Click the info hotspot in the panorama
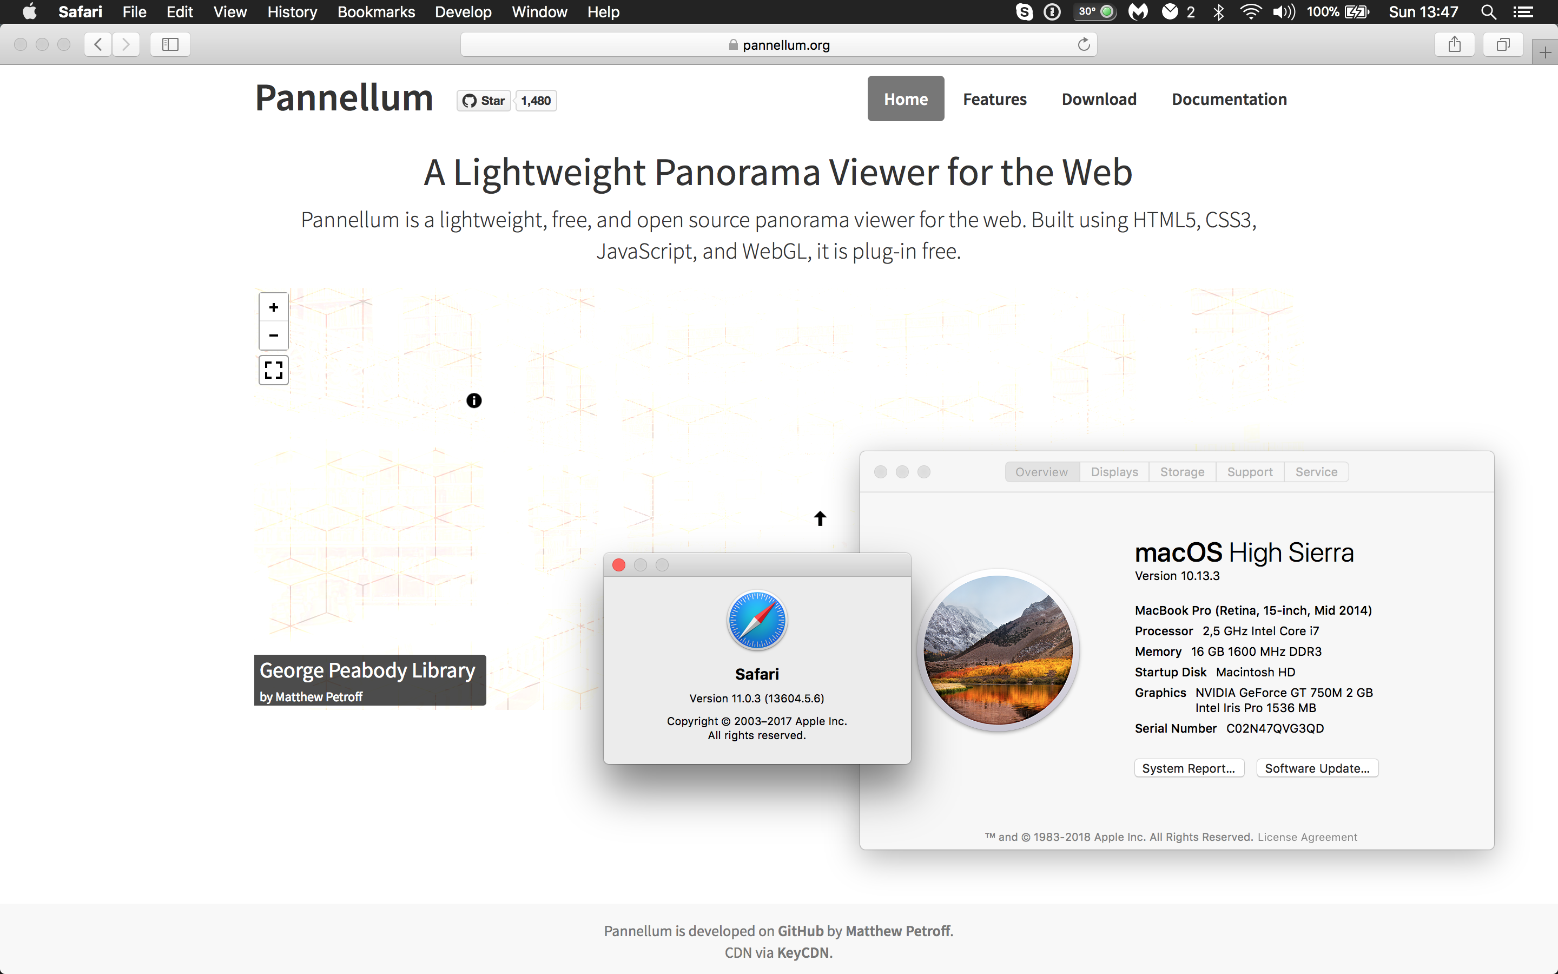 pos(474,400)
